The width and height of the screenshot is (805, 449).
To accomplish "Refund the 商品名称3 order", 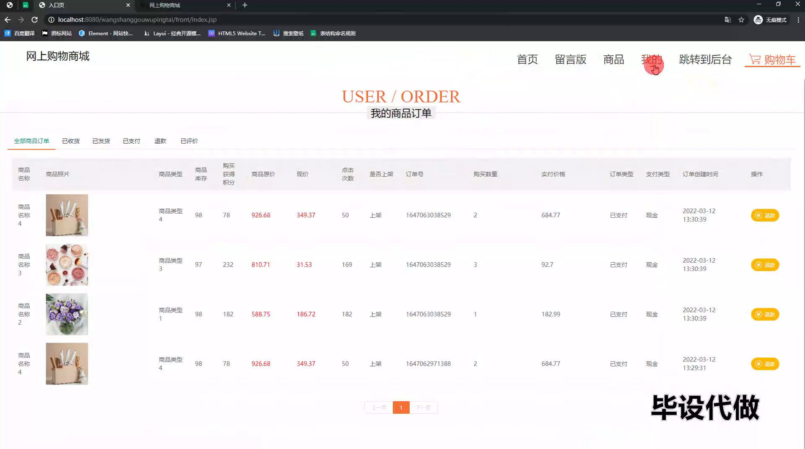I will [765, 265].
